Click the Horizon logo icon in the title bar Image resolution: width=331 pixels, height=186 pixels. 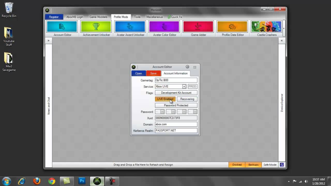(47, 10)
